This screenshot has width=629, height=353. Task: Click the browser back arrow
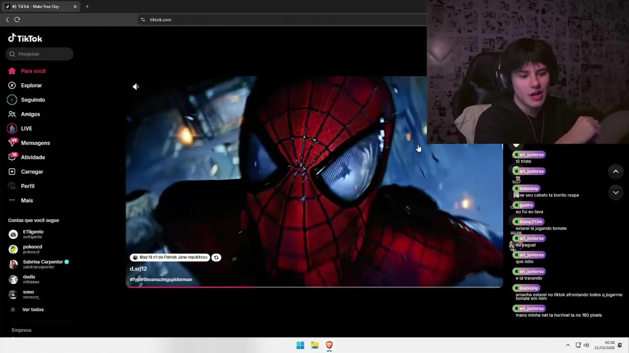[x=7, y=20]
